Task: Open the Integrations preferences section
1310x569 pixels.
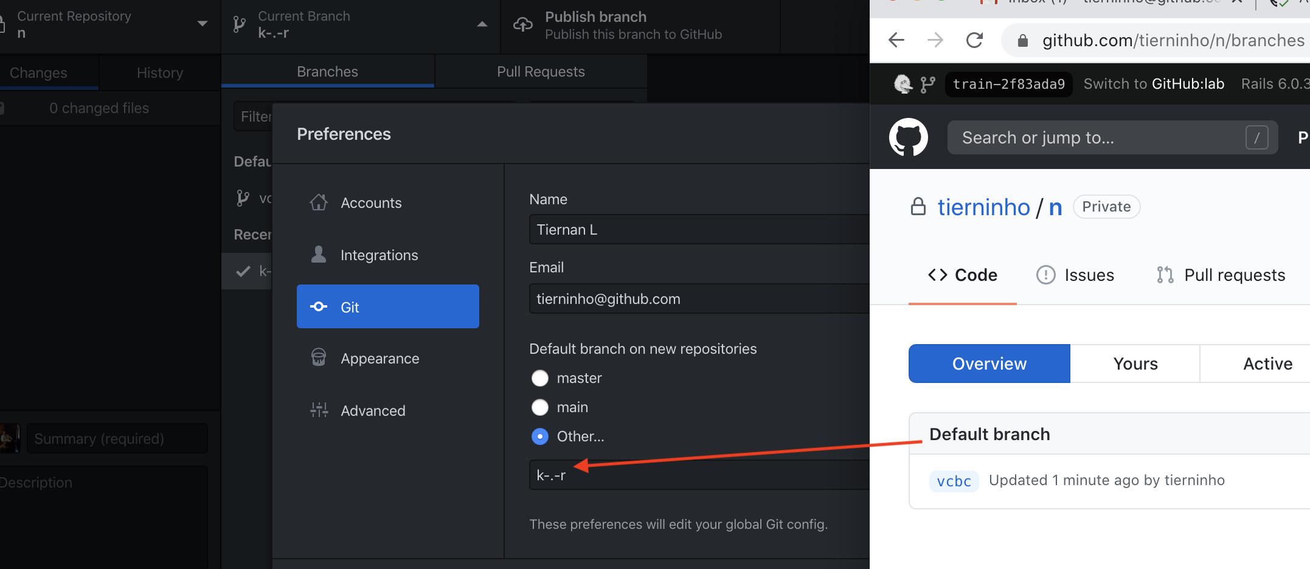Action: point(387,255)
